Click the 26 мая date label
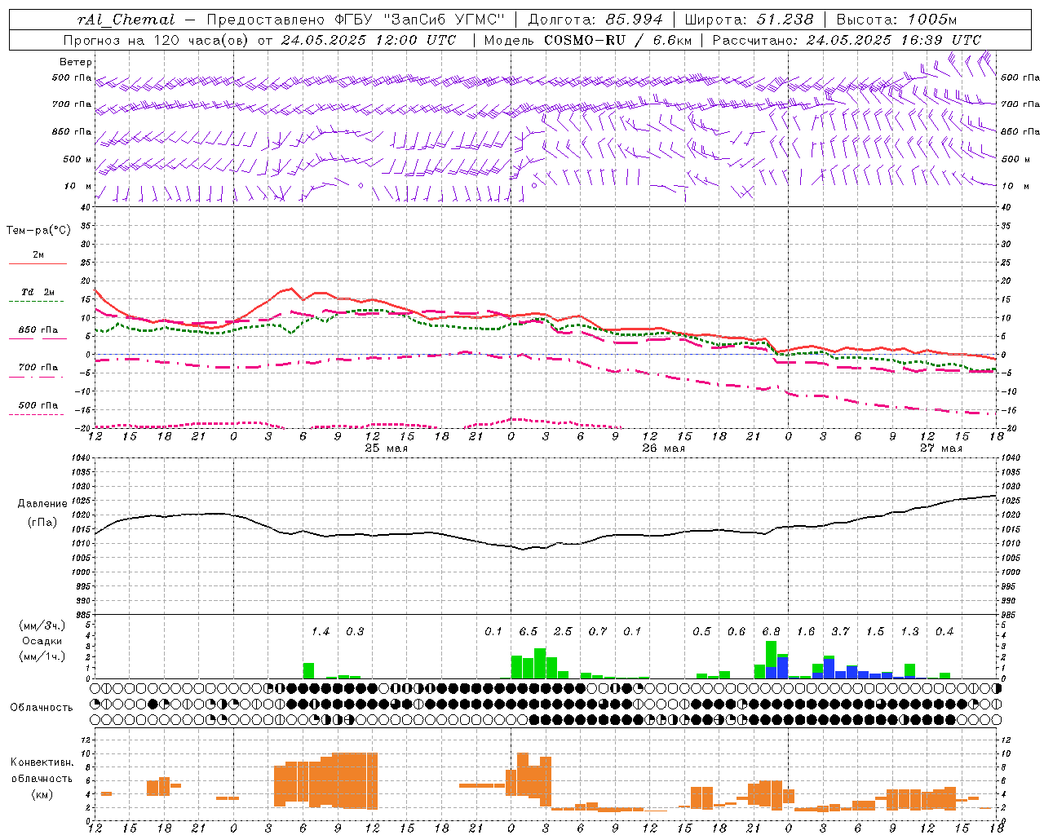Screen dimensions: 1044x835 click(x=663, y=448)
